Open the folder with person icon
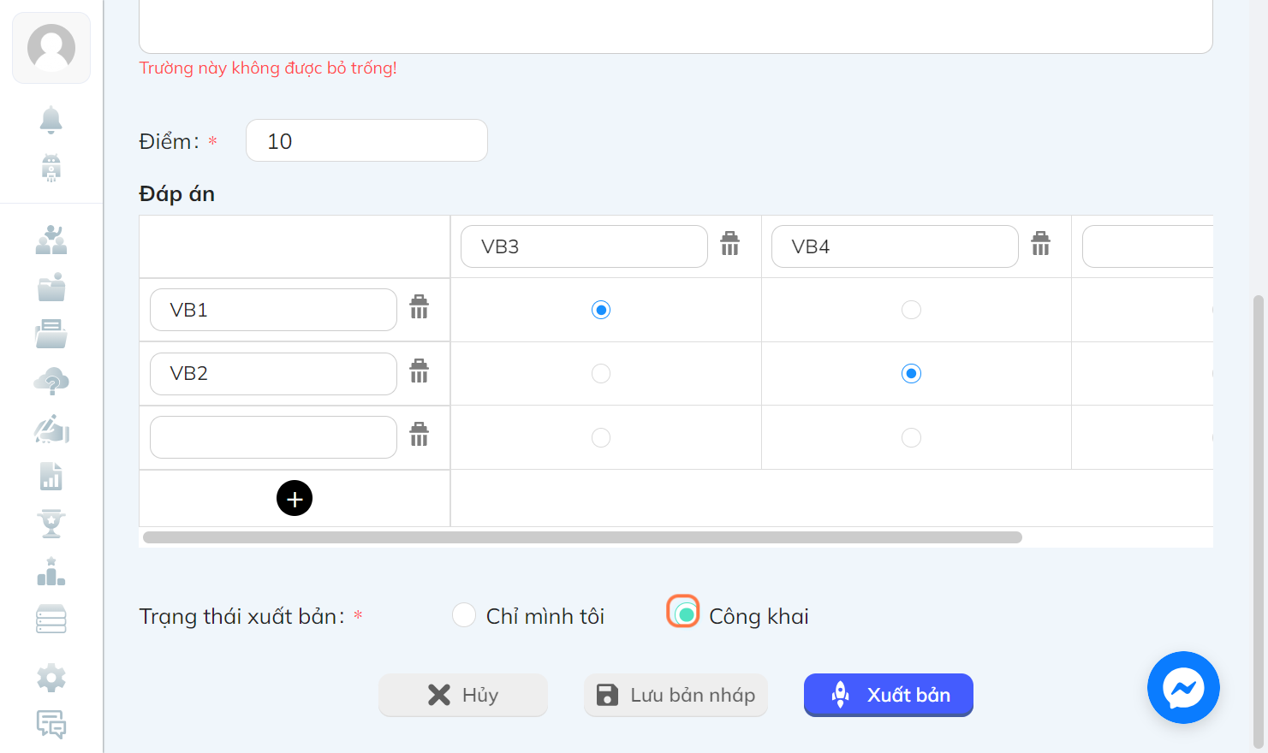The image size is (1268, 753). tap(51, 287)
